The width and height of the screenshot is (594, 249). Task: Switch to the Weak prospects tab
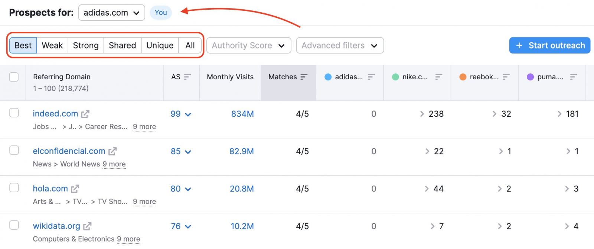(52, 45)
